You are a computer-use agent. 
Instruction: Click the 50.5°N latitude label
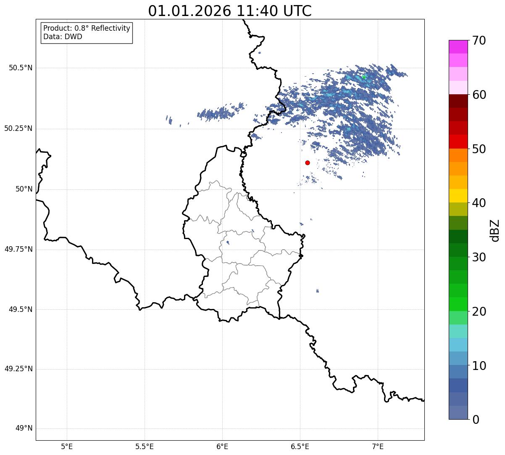point(21,68)
